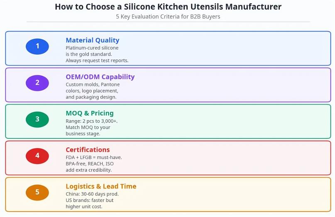This screenshot has height=217, width=335.
Task: Click the subtitle about B2B buyers
Action: click(168, 17)
